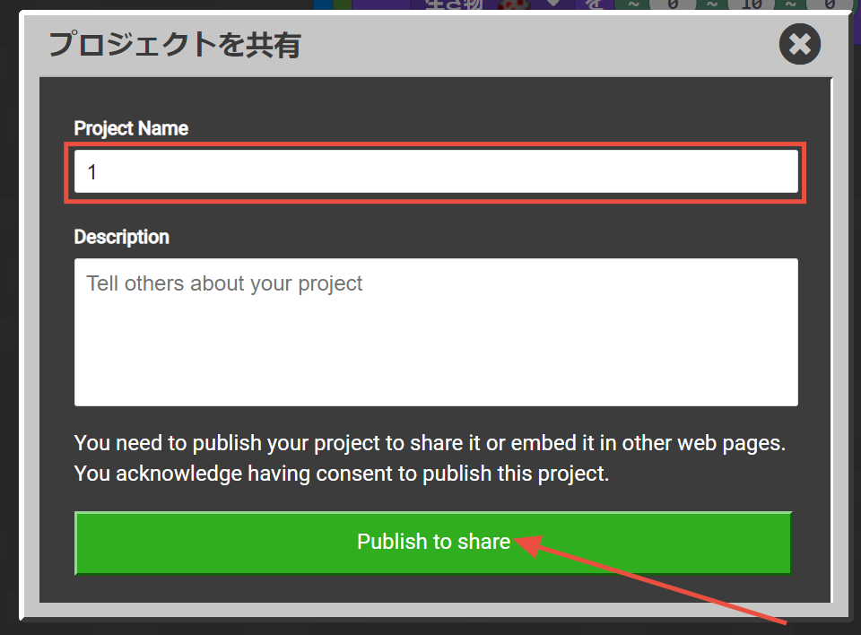Click the dark backdrop left of the dialog
Viewport: 861px width, 635px height.
pyautogui.click(x=9, y=314)
